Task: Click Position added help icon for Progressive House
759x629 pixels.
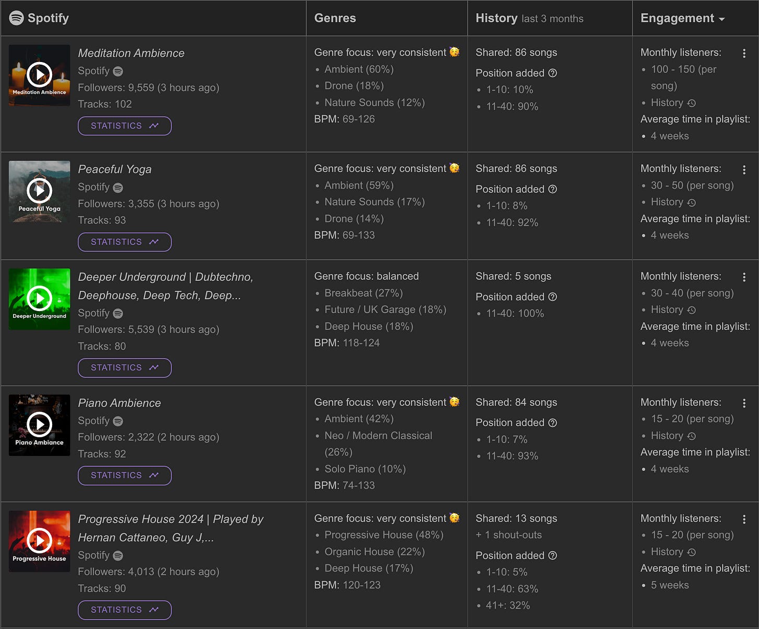Action: pyautogui.click(x=553, y=556)
